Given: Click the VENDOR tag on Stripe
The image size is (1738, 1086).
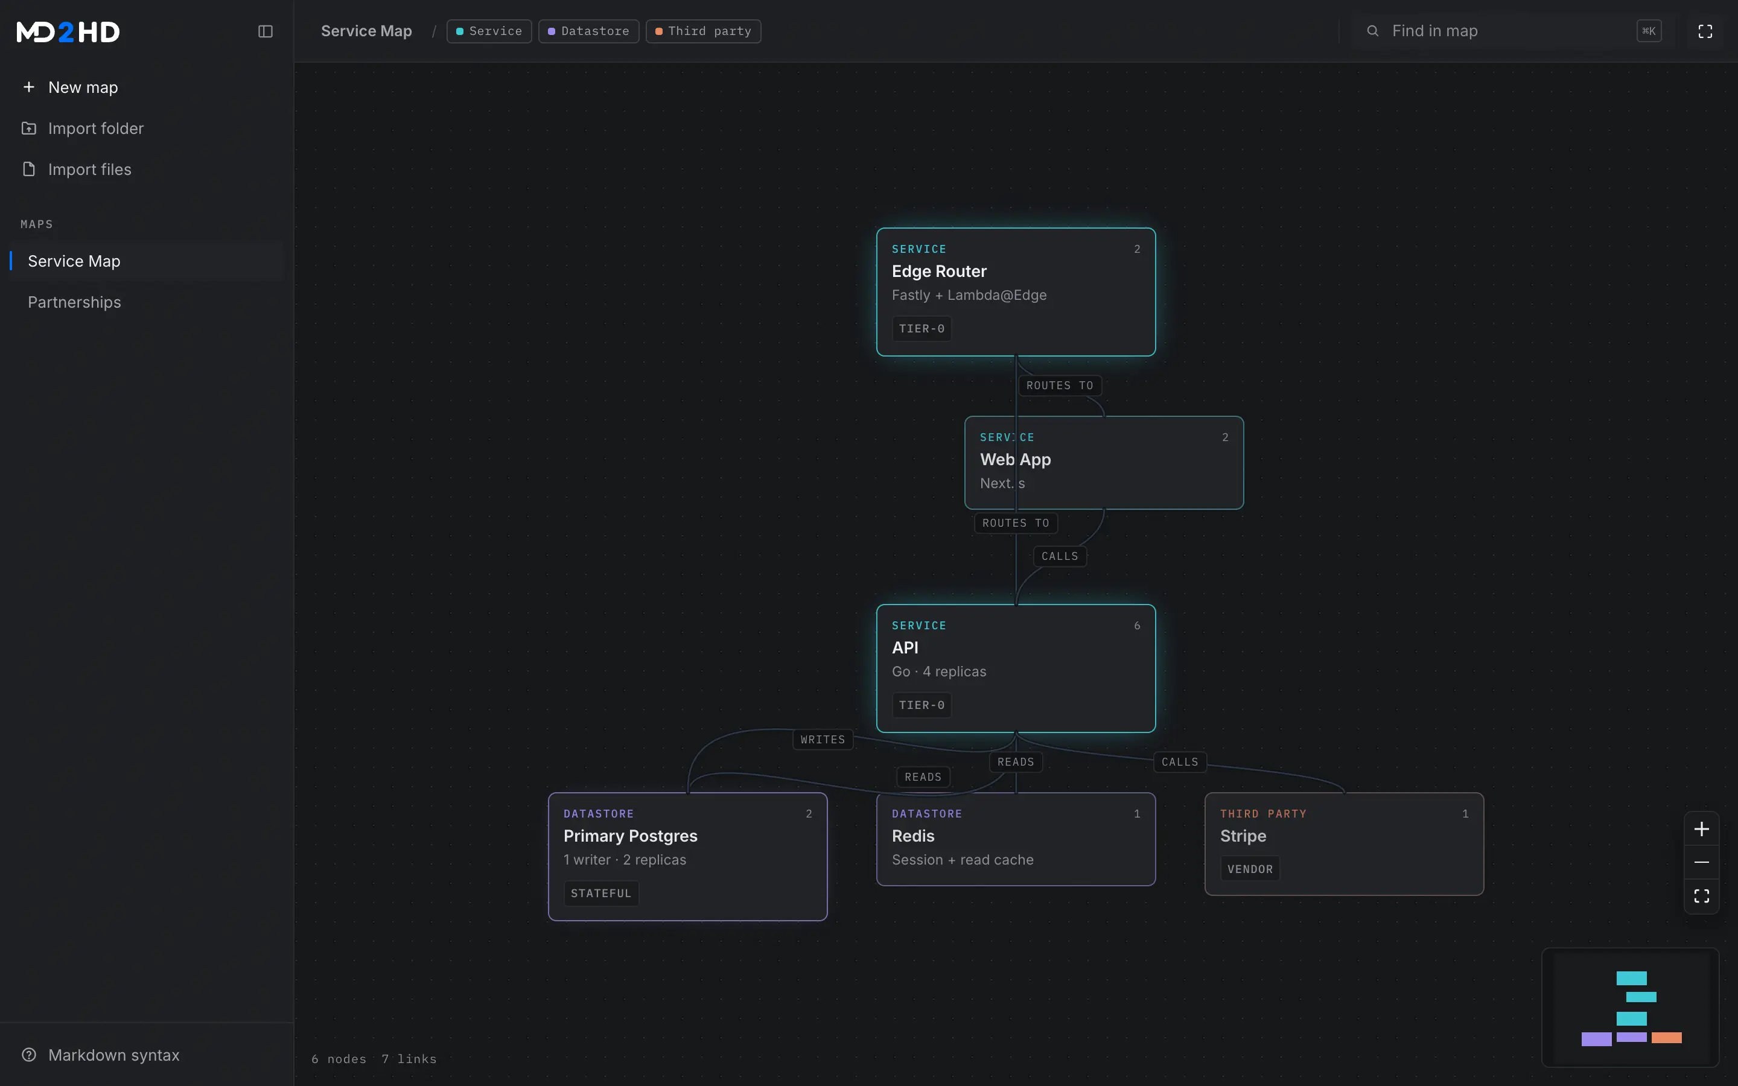Looking at the screenshot, I should click(1250, 868).
